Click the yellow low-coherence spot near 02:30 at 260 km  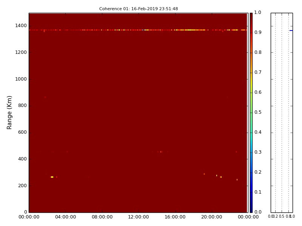[x=52, y=177]
